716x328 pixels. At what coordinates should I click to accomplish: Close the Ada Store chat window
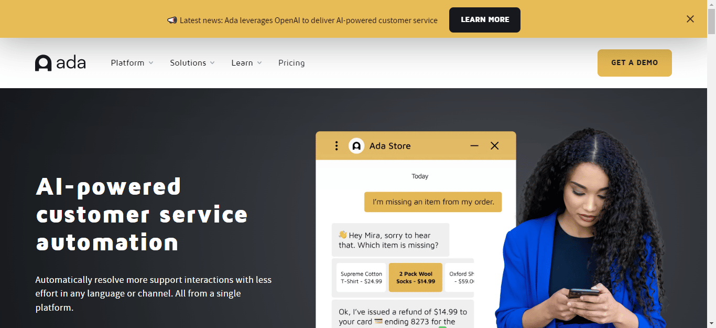(494, 146)
